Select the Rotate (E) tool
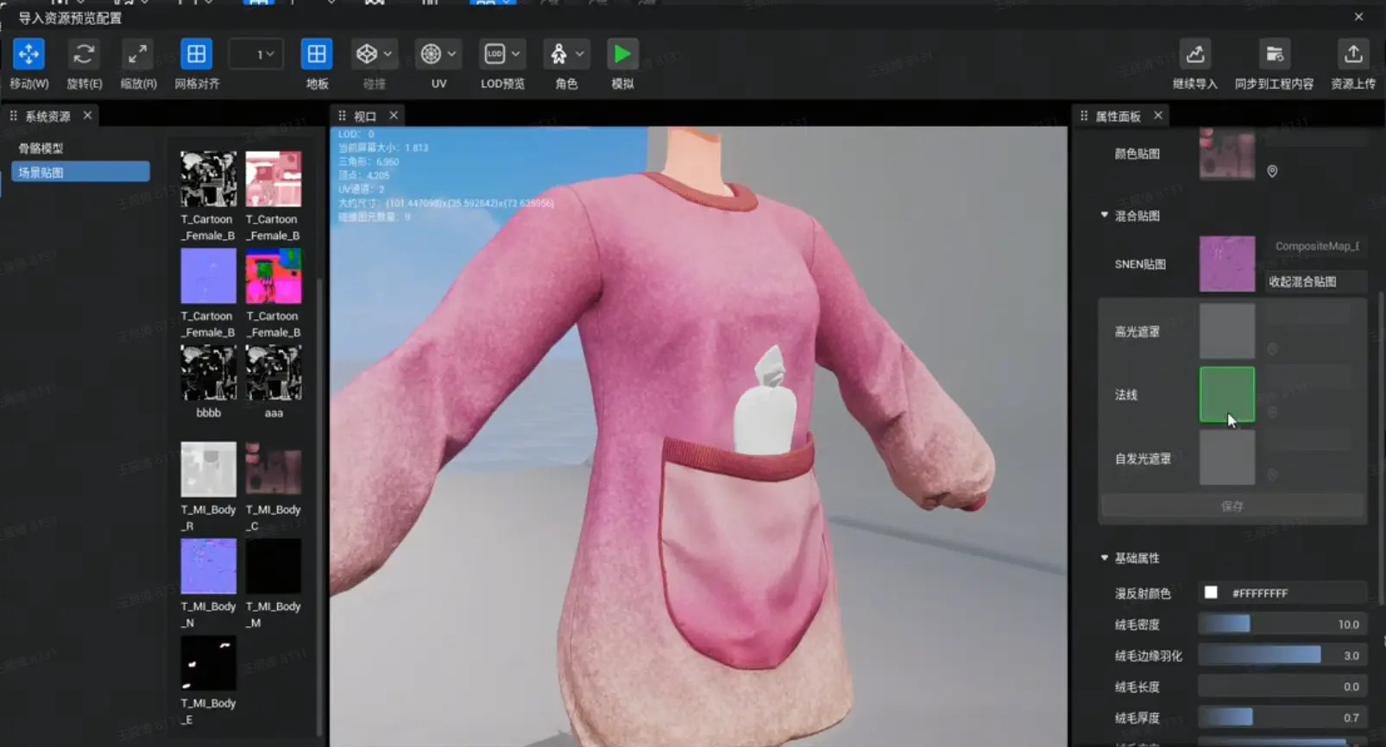This screenshot has width=1386, height=747. click(x=84, y=54)
